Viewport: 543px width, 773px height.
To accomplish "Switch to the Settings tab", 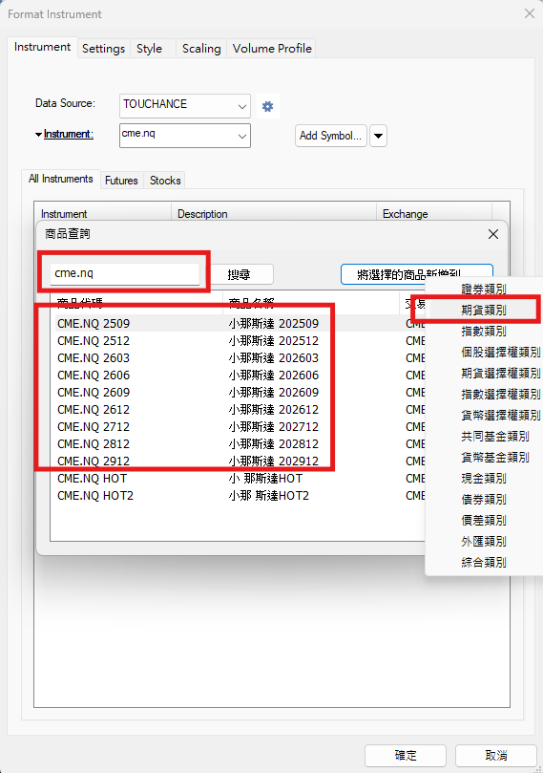I will coord(103,49).
